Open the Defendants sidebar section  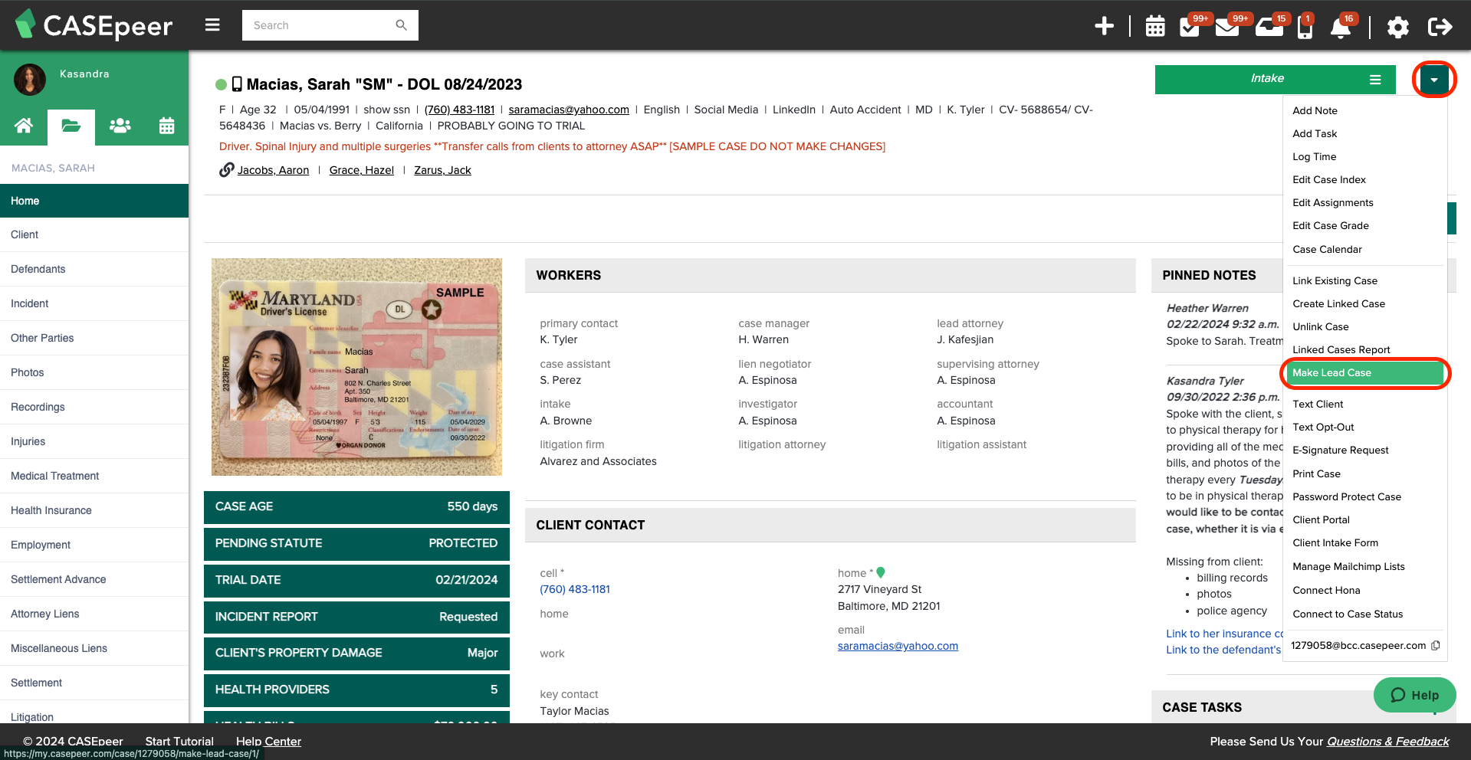94,269
